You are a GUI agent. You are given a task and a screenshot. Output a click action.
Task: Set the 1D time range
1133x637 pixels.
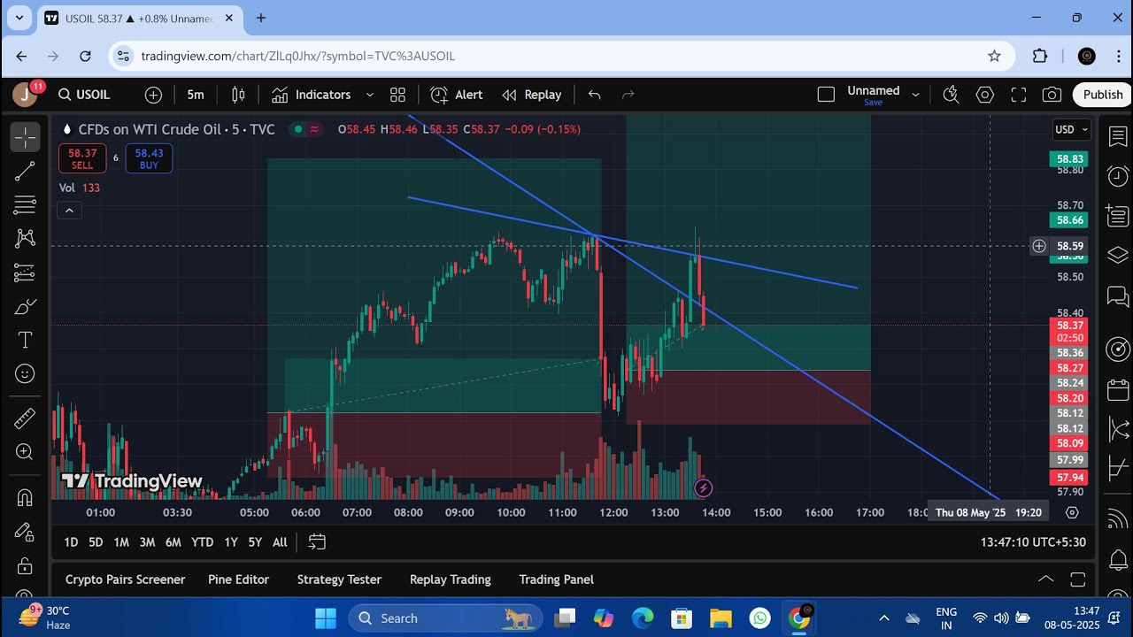[71, 542]
